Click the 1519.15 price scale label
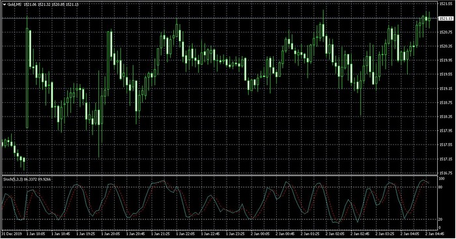This screenshot has height=239, width=456. click(446, 89)
